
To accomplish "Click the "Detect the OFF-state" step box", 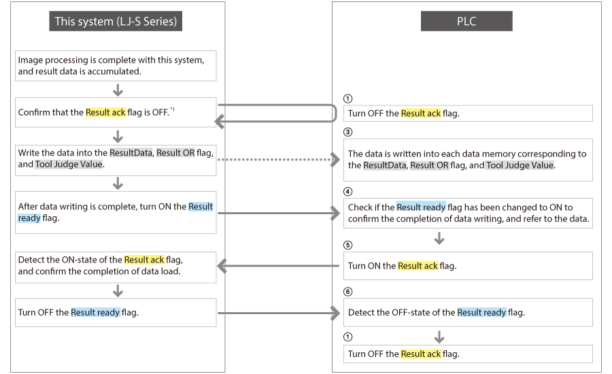I will click(469, 313).
